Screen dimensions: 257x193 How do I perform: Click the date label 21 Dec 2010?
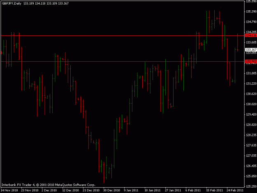pyautogui.click(x=91, y=190)
